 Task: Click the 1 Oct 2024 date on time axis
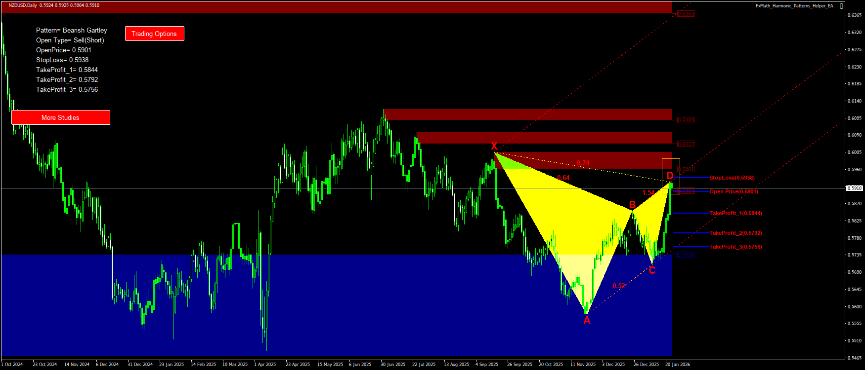coord(12,365)
